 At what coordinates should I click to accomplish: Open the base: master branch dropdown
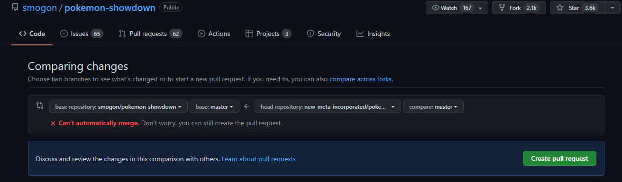(x=214, y=106)
